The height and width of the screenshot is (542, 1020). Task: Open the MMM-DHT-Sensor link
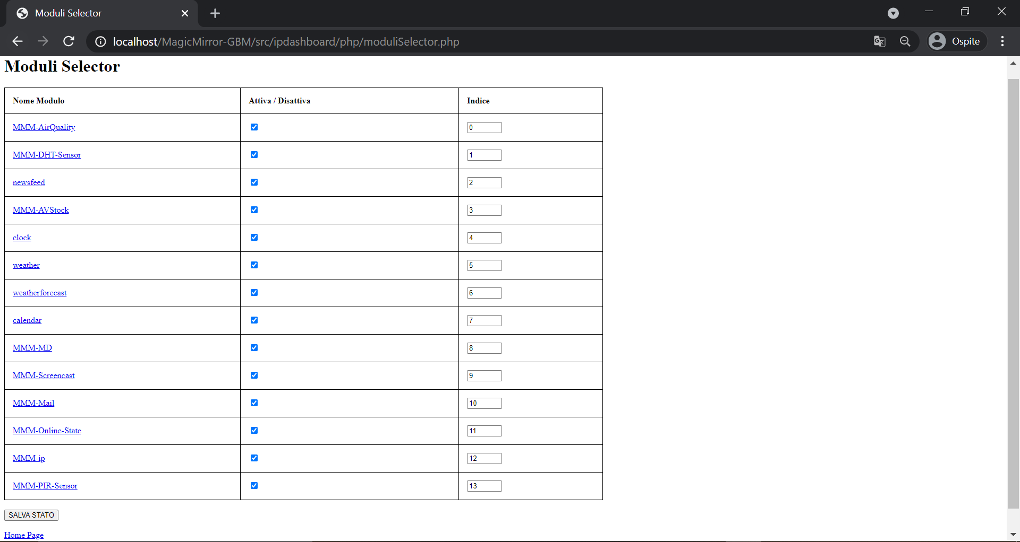[x=47, y=155]
